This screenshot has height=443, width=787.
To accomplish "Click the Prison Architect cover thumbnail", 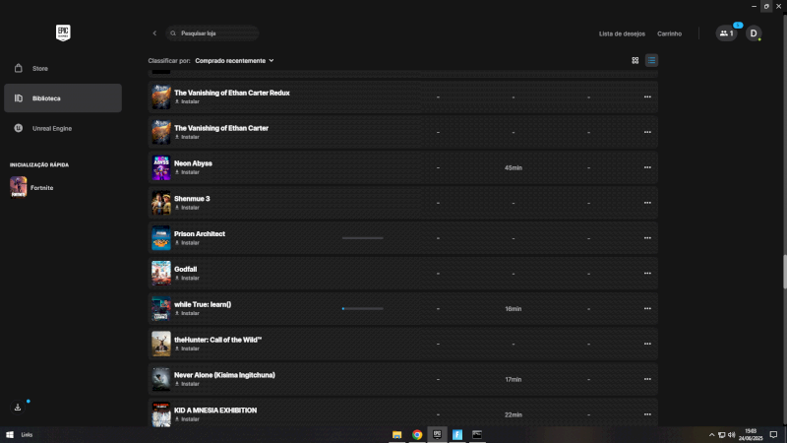I will click(x=161, y=238).
